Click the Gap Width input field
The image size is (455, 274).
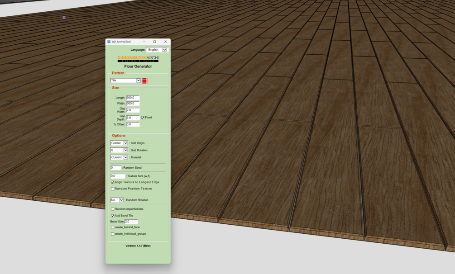(133, 110)
